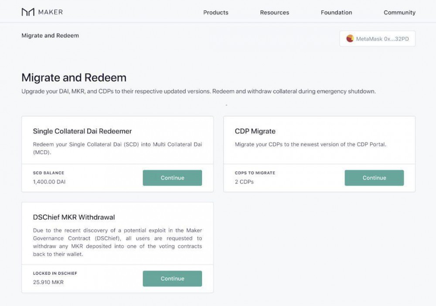Image resolution: width=436 pixels, height=306 pixels.
Task: Continue with DSChief MKR Withdrawal
Action: (x=172, y=279)
